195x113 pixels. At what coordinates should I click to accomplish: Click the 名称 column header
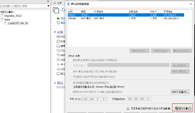pyautogui.click(x=74, y=11)
